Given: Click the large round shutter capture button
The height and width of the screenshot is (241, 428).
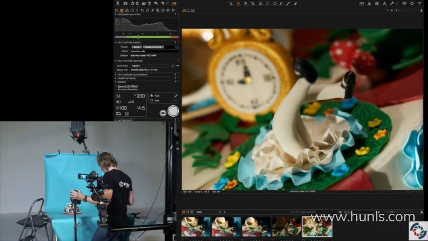Looking at the screenshot, I should point(173,111).
